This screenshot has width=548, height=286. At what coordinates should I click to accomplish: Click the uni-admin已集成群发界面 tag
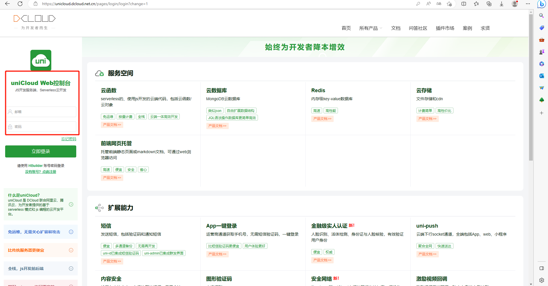(164, 253)
